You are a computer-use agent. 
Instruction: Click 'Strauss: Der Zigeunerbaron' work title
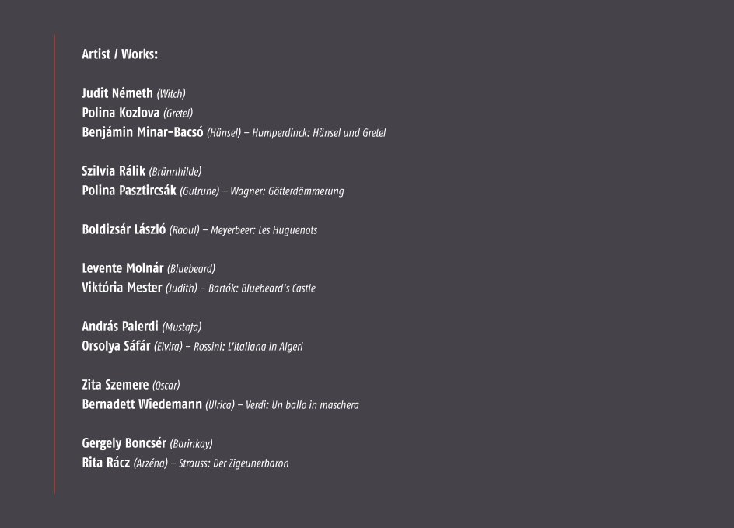233,463
